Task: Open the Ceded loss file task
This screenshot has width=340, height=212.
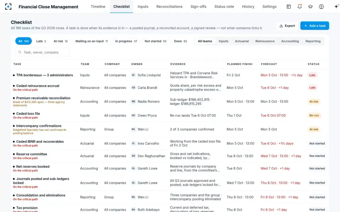Action: point(28,114)
